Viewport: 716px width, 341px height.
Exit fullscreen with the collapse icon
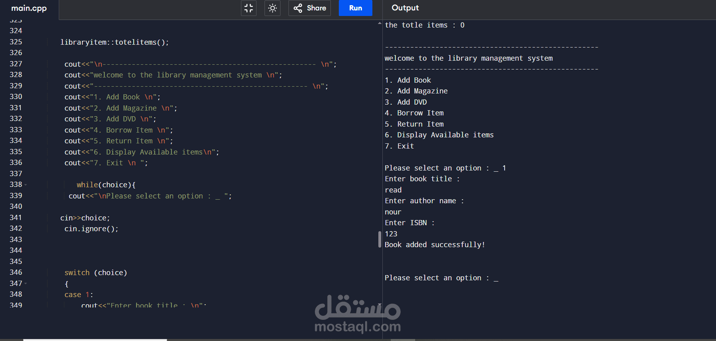(249, 8)
